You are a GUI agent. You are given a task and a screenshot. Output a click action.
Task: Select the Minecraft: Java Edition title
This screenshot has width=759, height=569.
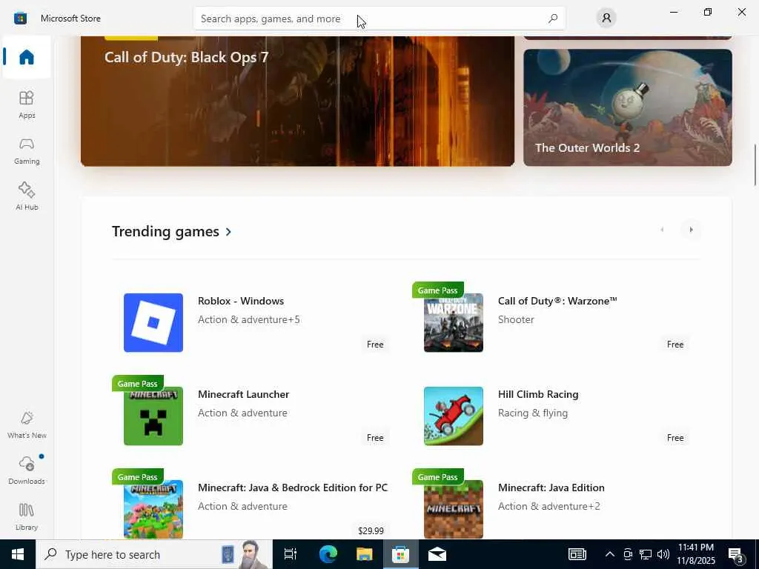[x=551, y=488]
